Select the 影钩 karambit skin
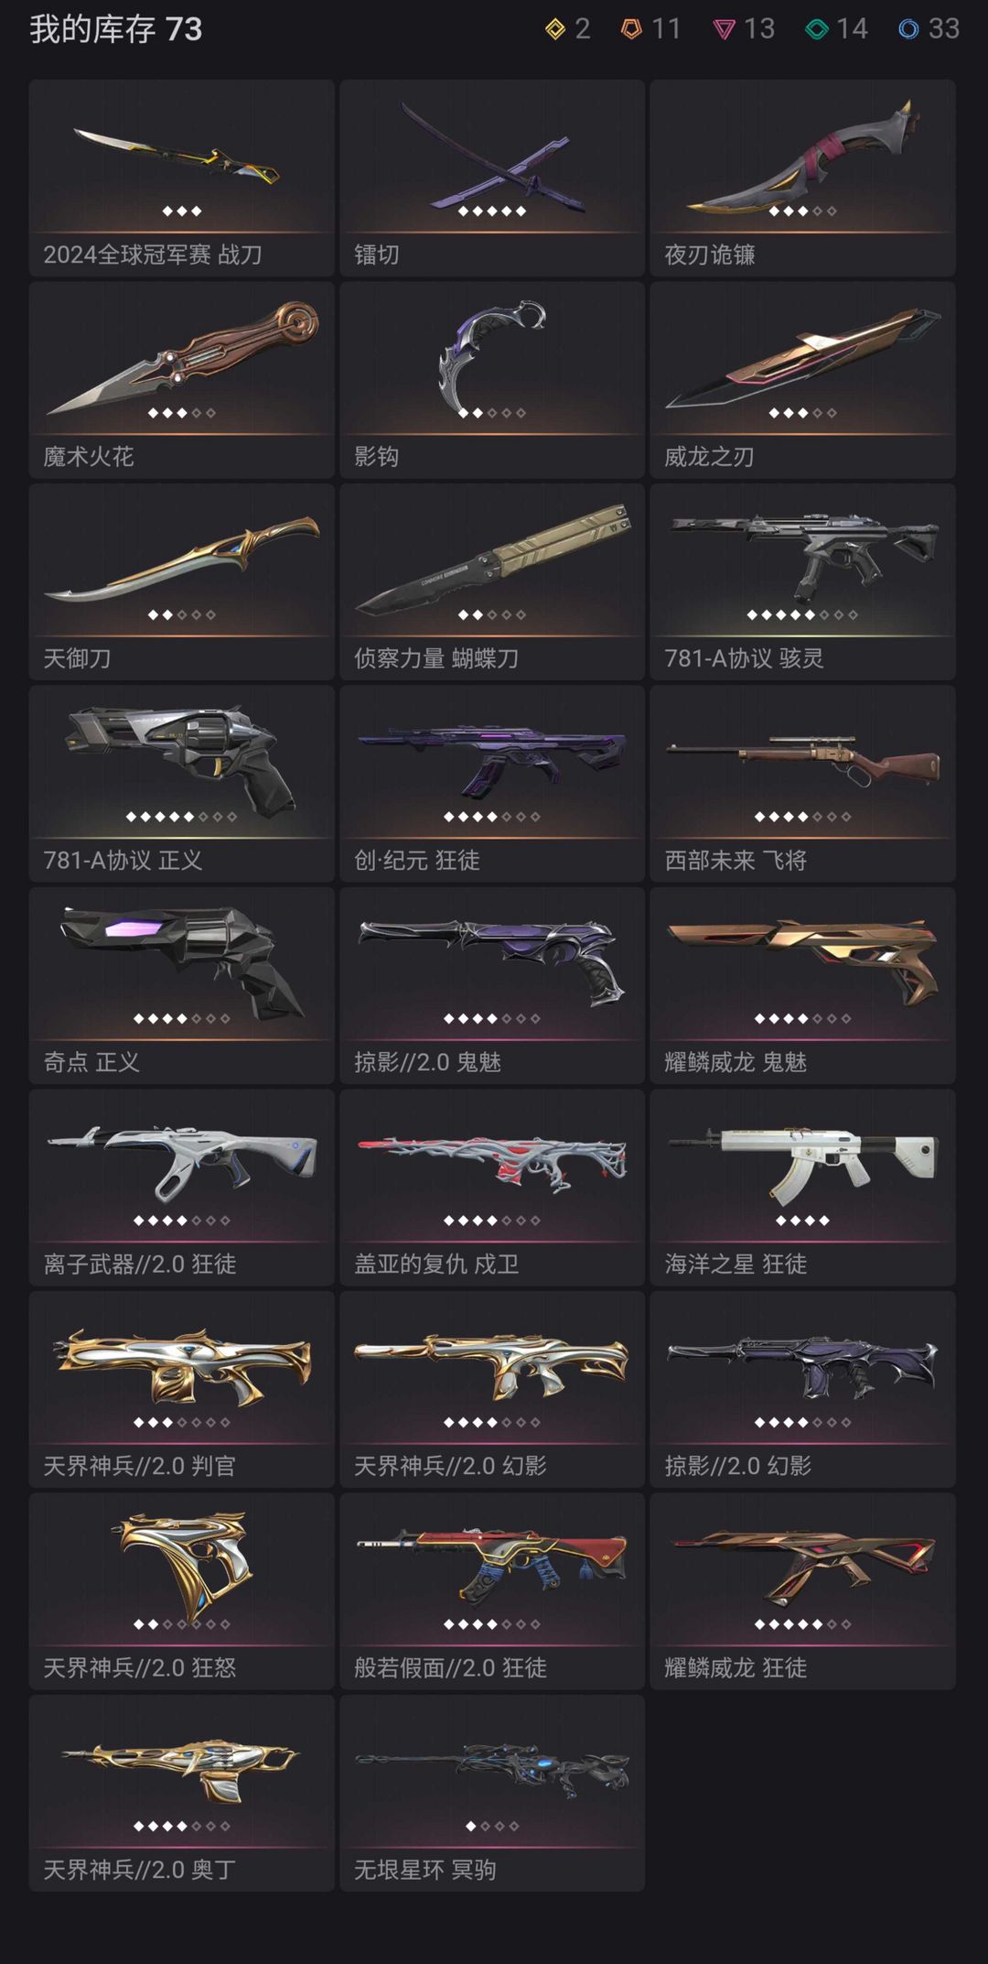 click(492, 380)
